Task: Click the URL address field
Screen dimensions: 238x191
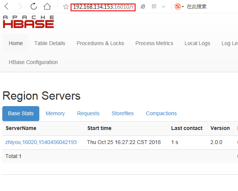Action: pyautogui.click(x=103, y=7)
